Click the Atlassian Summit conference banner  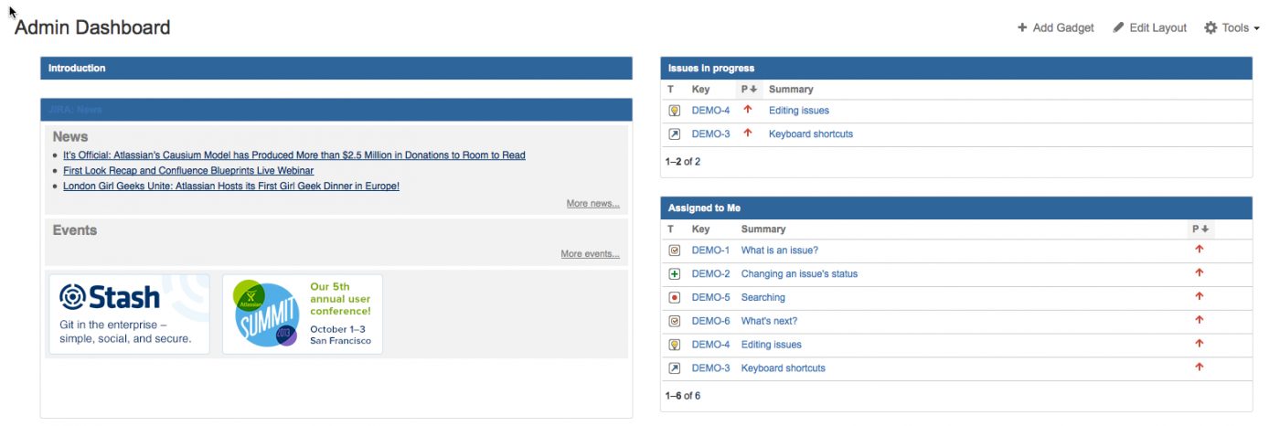(x=302, y=314)
